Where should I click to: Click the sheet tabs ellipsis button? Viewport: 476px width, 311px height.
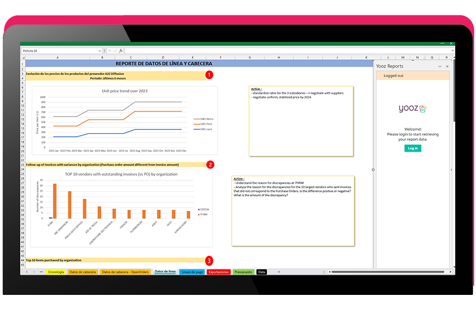[41, 272]
